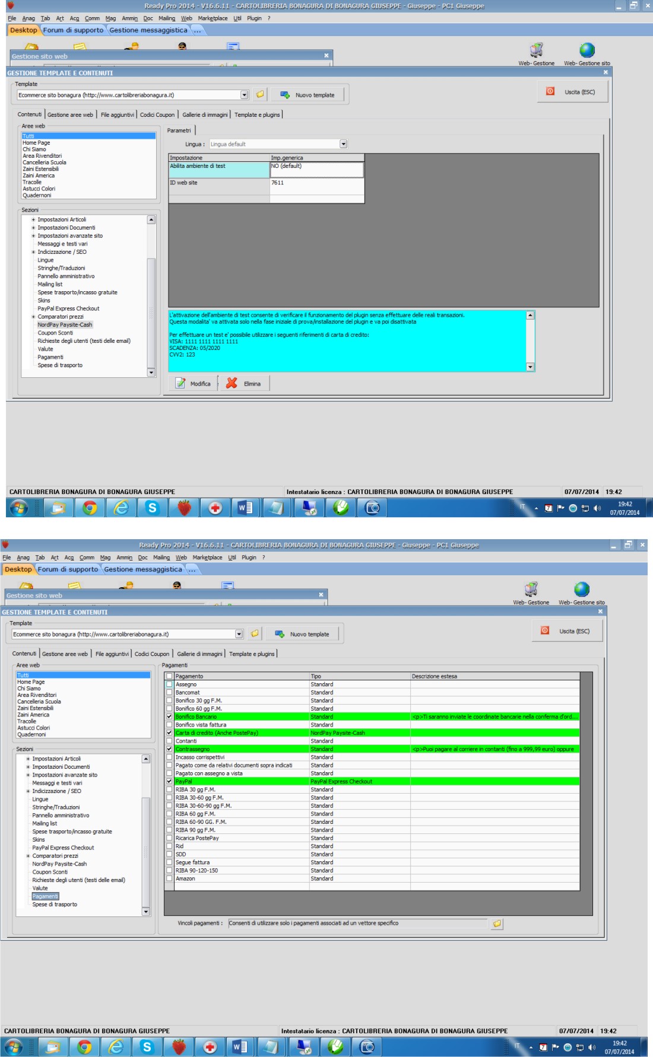Switch to Codici Coupon tab in upper screenshot
Image resolution: width=653 pixels, height=1057 pixels.
(x=157, y=115)
